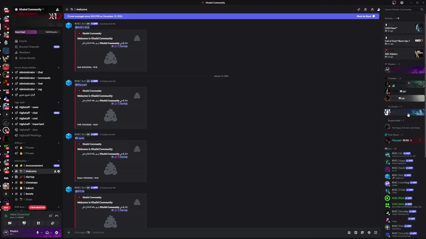Open Server Boosts in sidebar
Image resolution: width=426 pixels, height=239 pixels.
(37, 58)
